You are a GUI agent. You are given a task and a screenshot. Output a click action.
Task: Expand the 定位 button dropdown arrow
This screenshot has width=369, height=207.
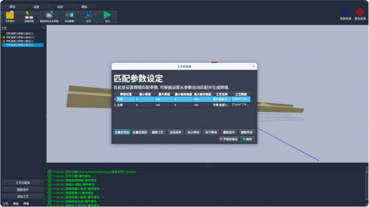(x=96, y=21)
